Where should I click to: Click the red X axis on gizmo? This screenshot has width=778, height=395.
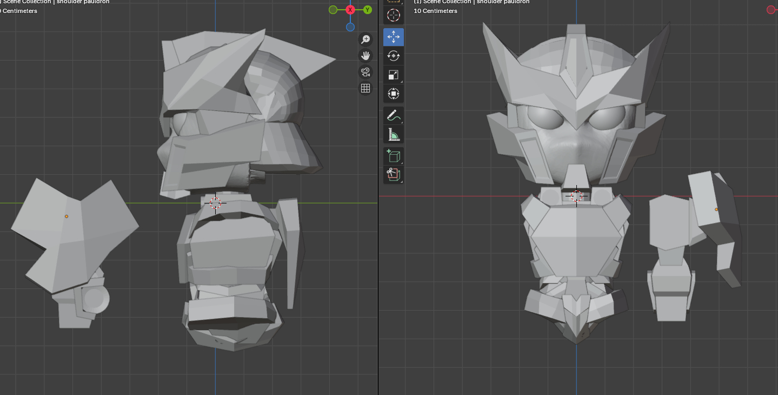pos(350,10)
